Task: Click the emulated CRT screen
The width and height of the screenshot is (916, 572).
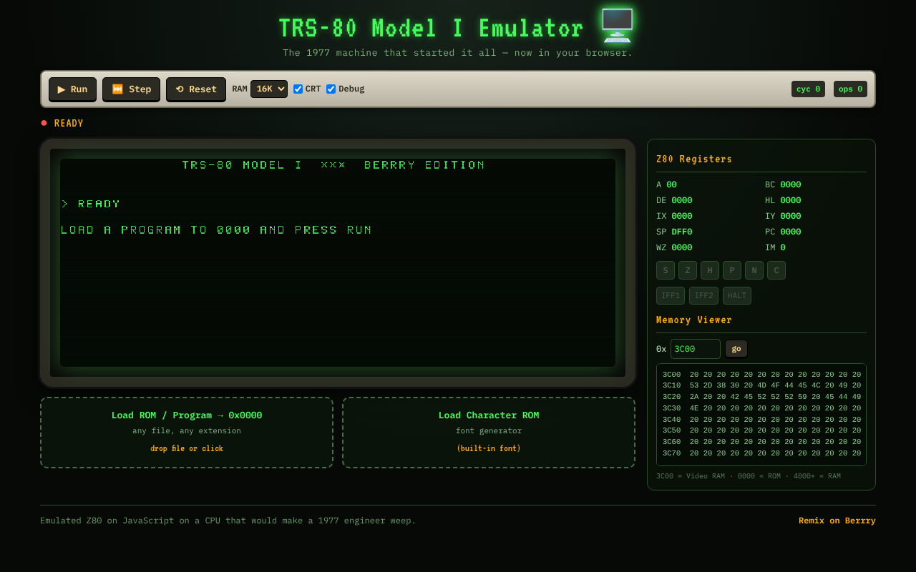Action: 338,262
